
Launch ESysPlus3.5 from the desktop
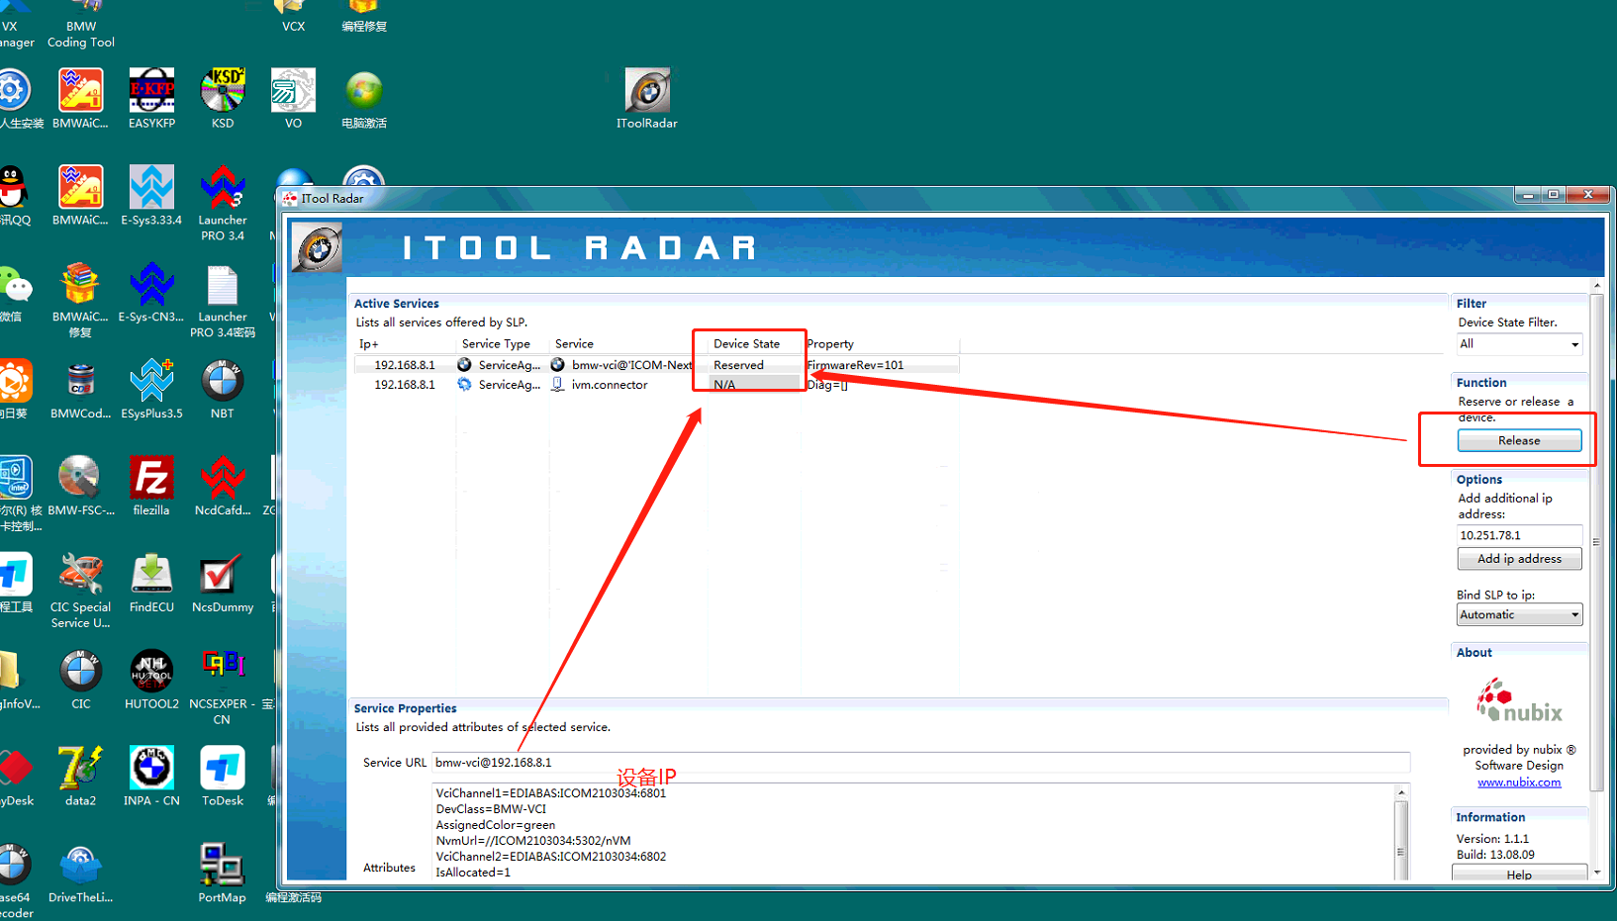(x=151, y=390)
